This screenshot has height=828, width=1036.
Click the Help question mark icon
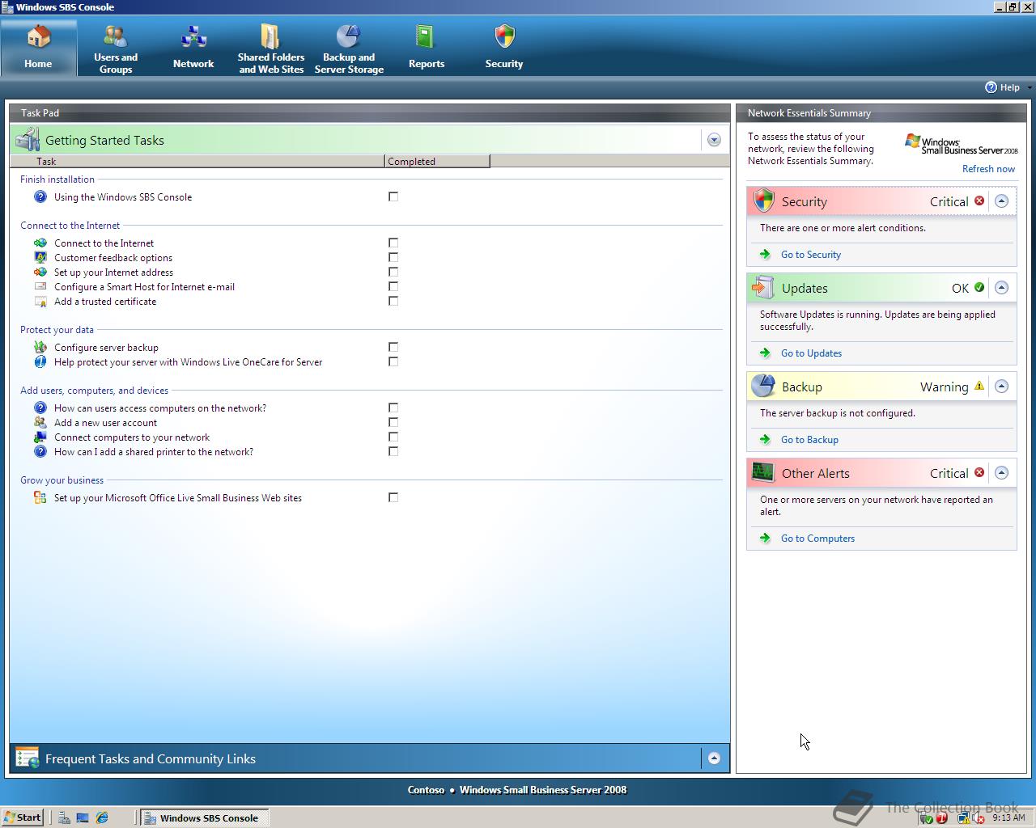[x=991, y=87]
